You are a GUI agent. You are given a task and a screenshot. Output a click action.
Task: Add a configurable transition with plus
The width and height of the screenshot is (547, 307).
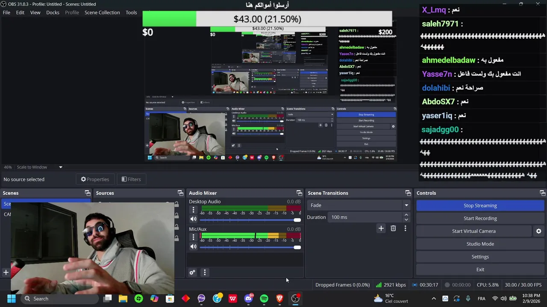(x=381, y=229)
